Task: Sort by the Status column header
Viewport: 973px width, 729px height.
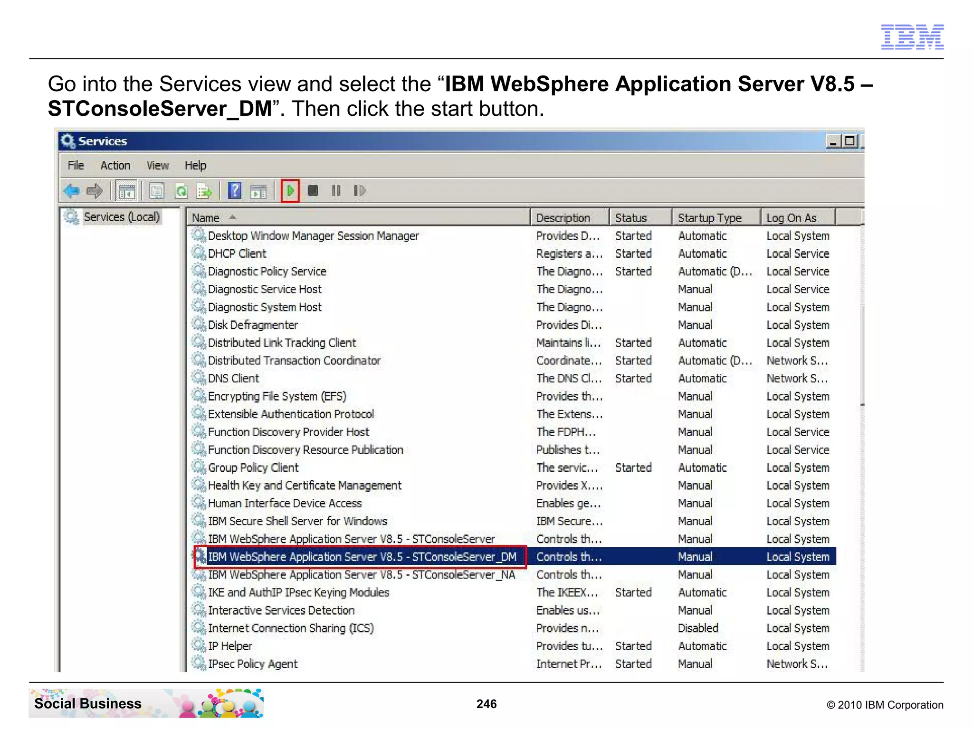Action: [x=640, y=217]
